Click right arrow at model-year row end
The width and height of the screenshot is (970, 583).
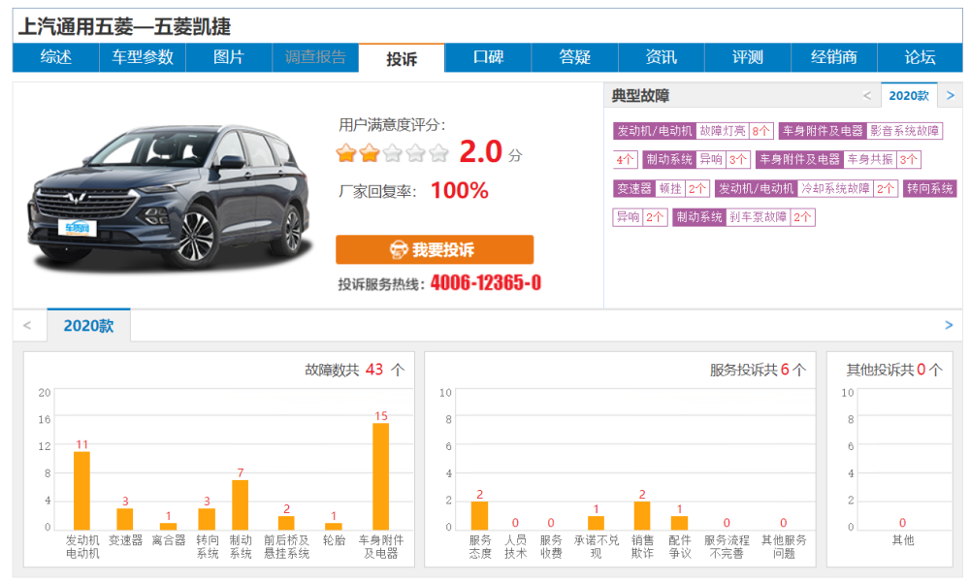point(949,326)
